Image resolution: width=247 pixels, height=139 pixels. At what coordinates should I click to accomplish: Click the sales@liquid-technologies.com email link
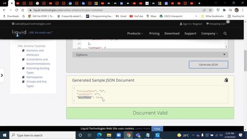click(32, 24)
